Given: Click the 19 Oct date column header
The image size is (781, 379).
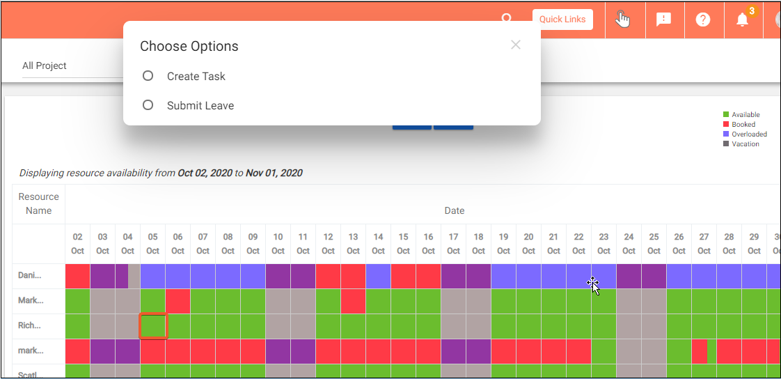Looking at the screenshot, I should click(x=503, y=244).
